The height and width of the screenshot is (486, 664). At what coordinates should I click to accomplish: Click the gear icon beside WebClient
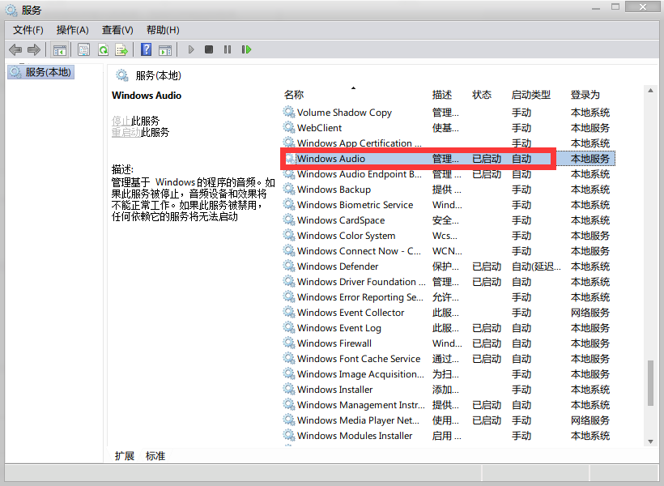coord(289,127)
